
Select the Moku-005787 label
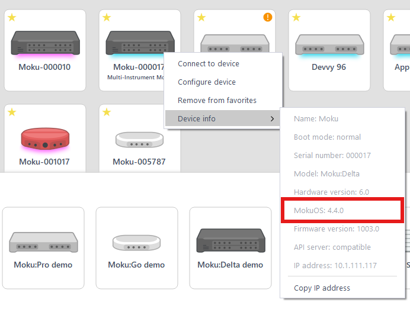coord(139,162)
